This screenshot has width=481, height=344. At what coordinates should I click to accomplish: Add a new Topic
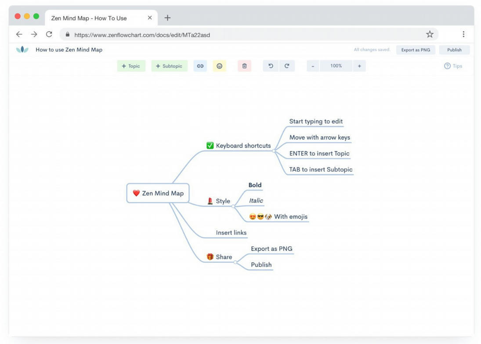coord(131,66)
